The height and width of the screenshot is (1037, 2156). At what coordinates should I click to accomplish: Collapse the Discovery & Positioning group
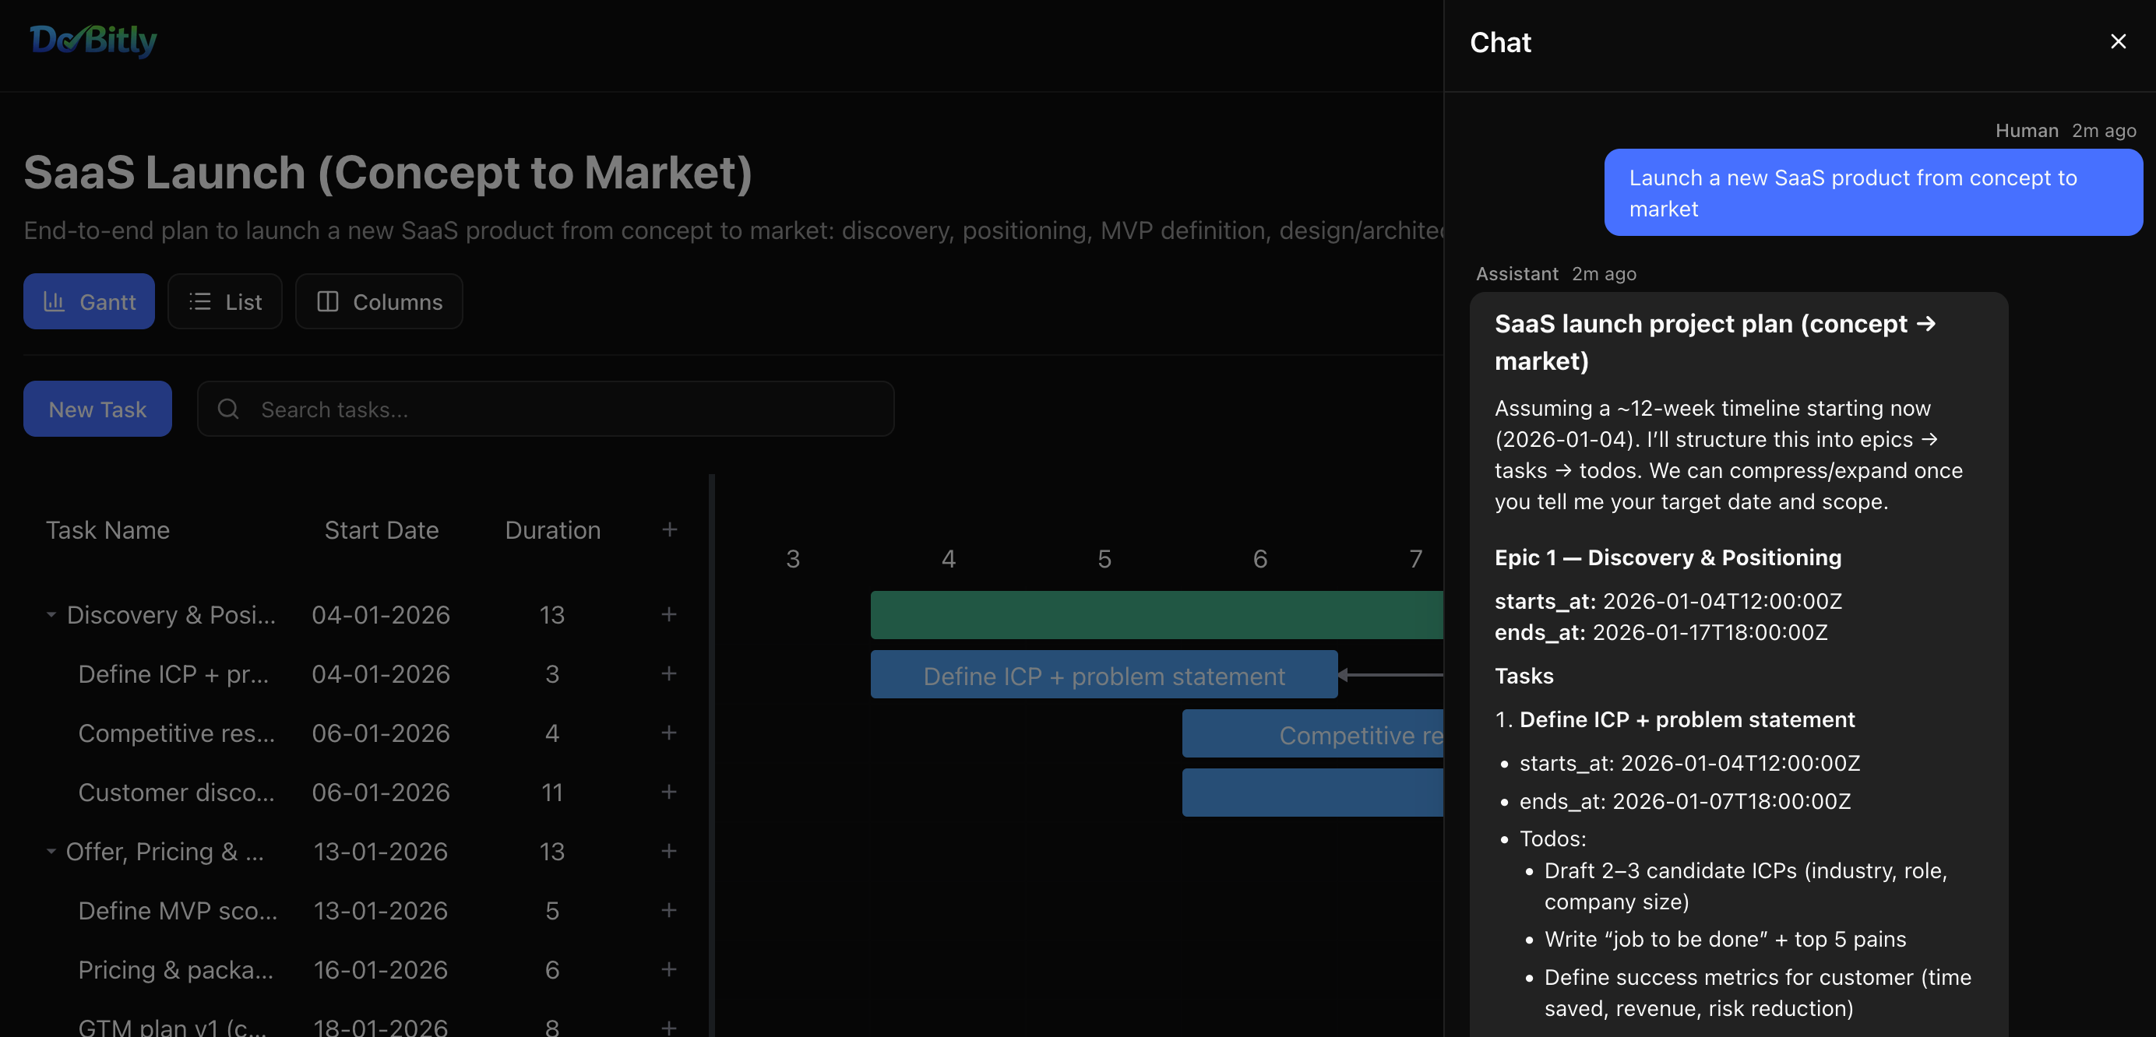click(52, 615)
